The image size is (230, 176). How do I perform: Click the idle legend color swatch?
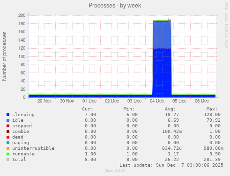click(x=8, y=120)
